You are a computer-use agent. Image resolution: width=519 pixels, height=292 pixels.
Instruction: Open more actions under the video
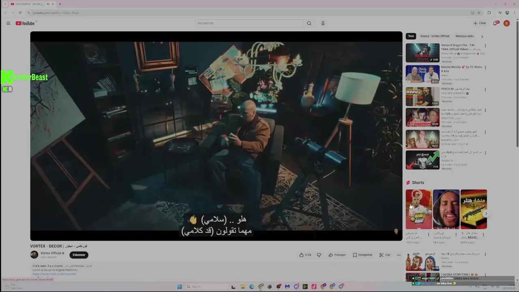[x=399, y=255]
